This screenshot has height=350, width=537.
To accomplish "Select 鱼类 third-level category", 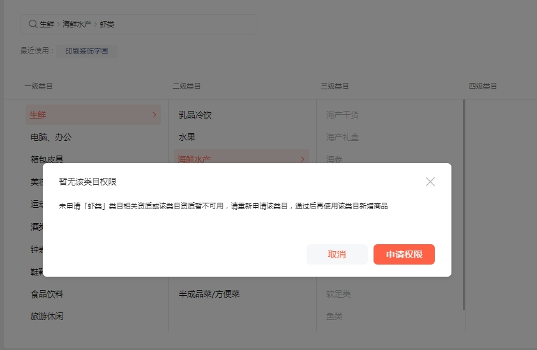I will tap(334, 316).
